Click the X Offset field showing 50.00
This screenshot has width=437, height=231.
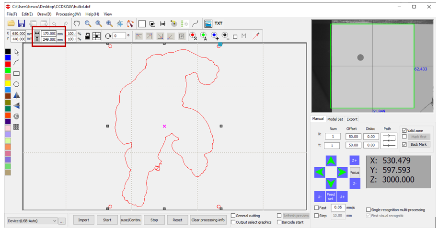coord(354,137)
